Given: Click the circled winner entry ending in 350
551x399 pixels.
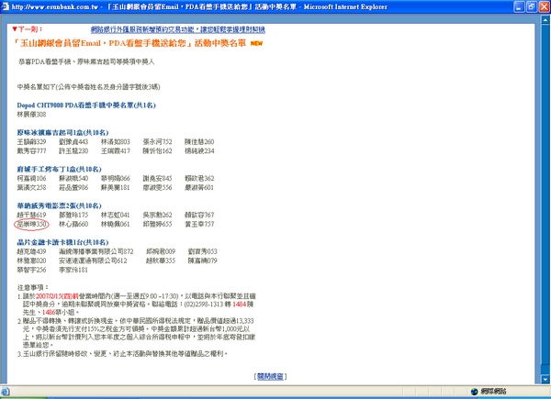Looking at the screenshot, I should pyautogui.click(x=31, y=224).
